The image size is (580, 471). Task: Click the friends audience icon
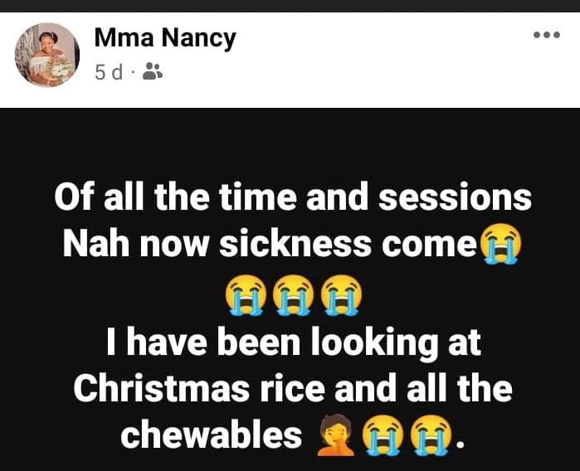(152, 73)
